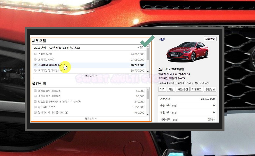The width and height of the screenshot is (255, 156).
Task: Select the 프리미엄 밀레니얼 (A/T) radio button
Action: (35, 71)
